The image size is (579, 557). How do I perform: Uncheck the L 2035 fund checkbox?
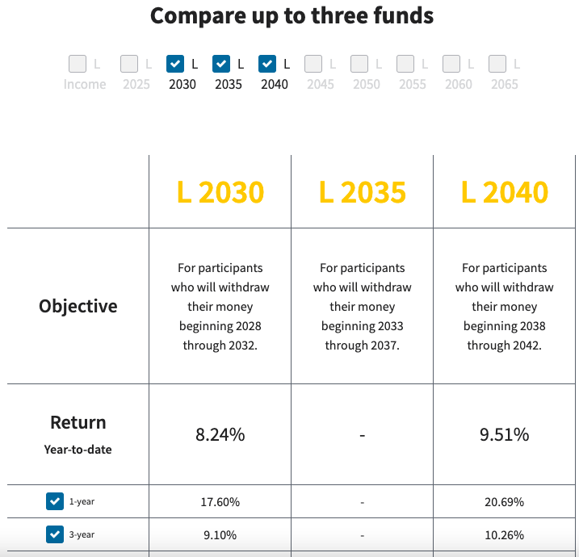click(x=221, y=64)
